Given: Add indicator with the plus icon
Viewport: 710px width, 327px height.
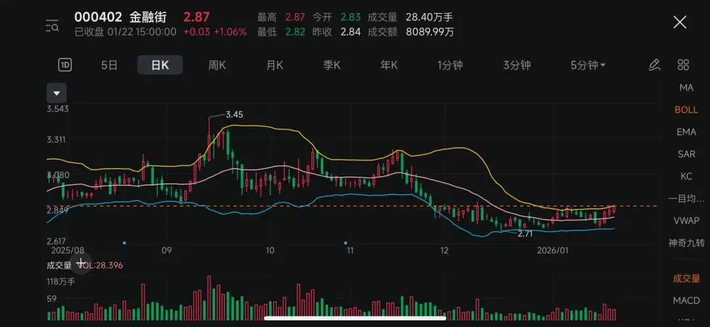Looking at the screenshot, I should 81,263.
